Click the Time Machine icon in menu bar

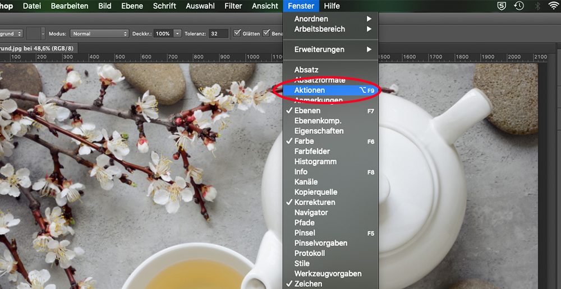[x=519, y=6]
